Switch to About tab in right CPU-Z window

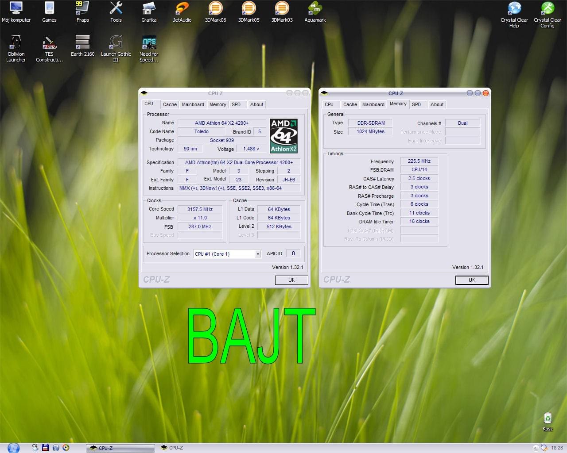click(437, 104)
